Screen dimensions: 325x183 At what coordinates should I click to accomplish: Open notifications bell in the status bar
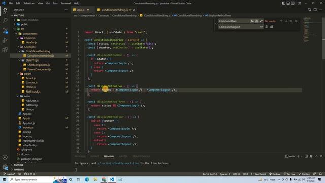(x=320, y=174)
